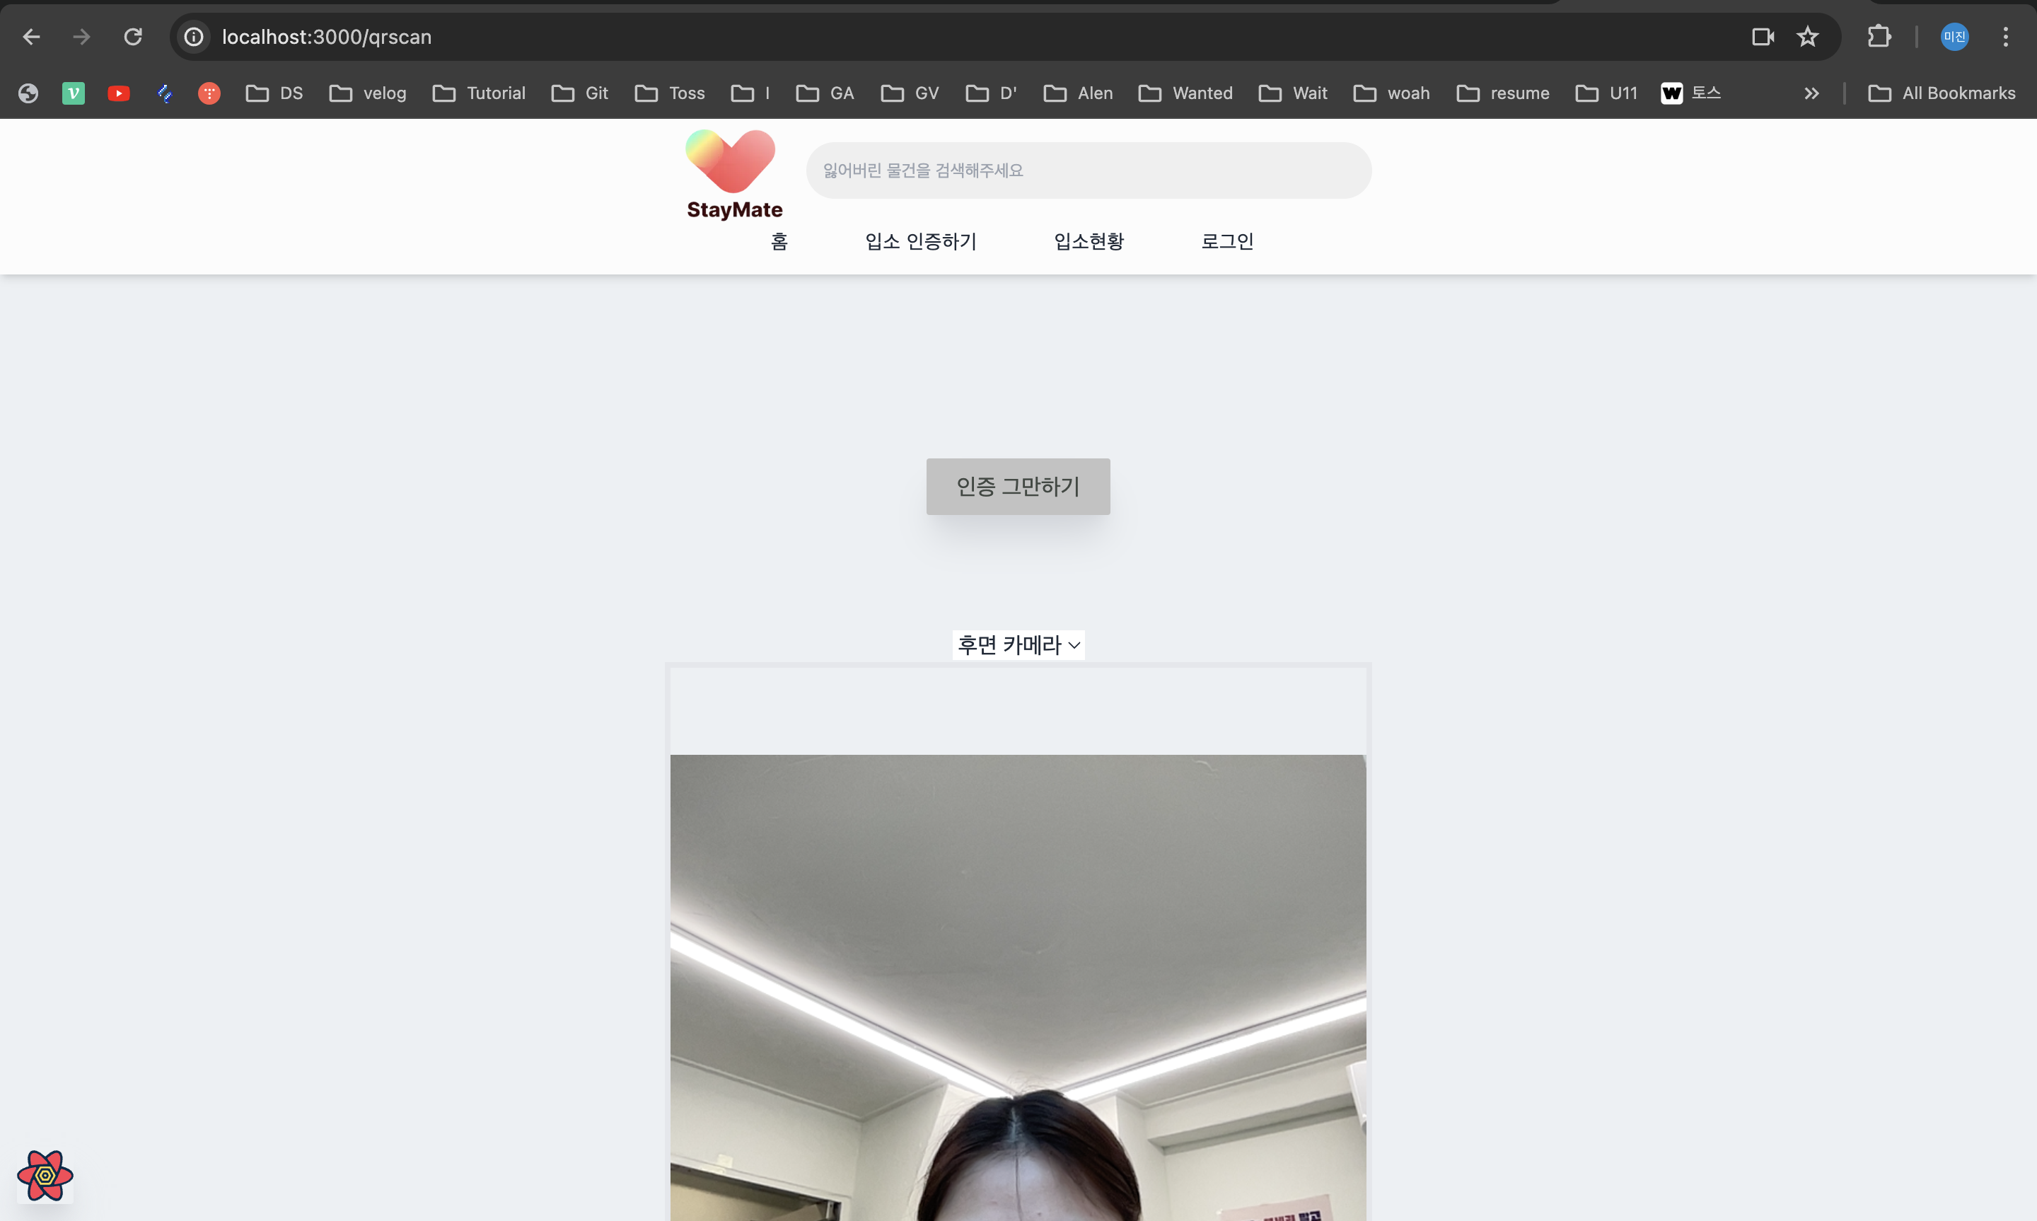Click the 로그인 link
Image resolution: width=2037 pixels, height=1221 pixels.
[1226, 241]
